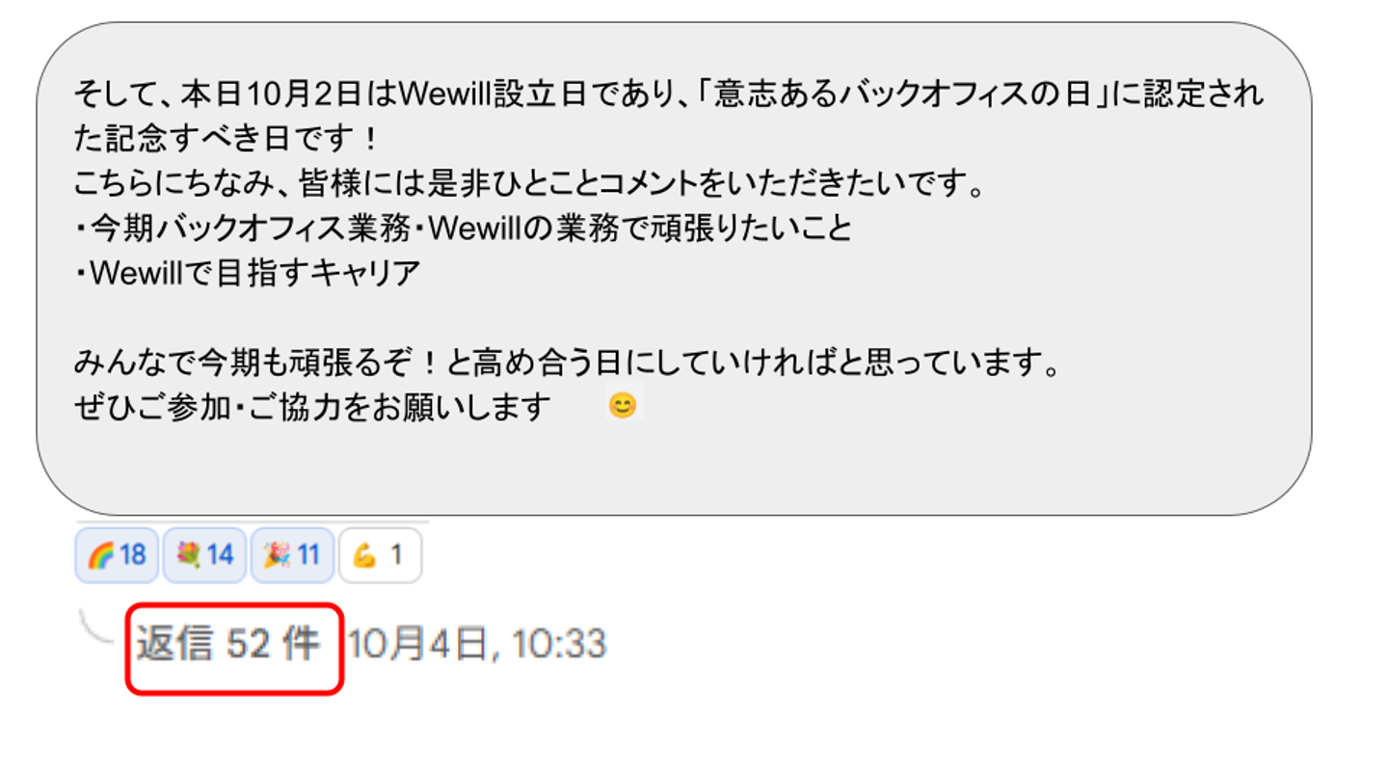Screen dimensions: 1388x781
Task: Click the smiling face emoji in message
Action: [623, 406]
